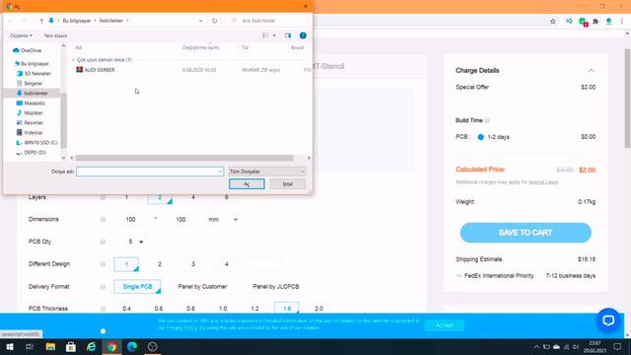Open the notification center icon

(x=617, y=346)
